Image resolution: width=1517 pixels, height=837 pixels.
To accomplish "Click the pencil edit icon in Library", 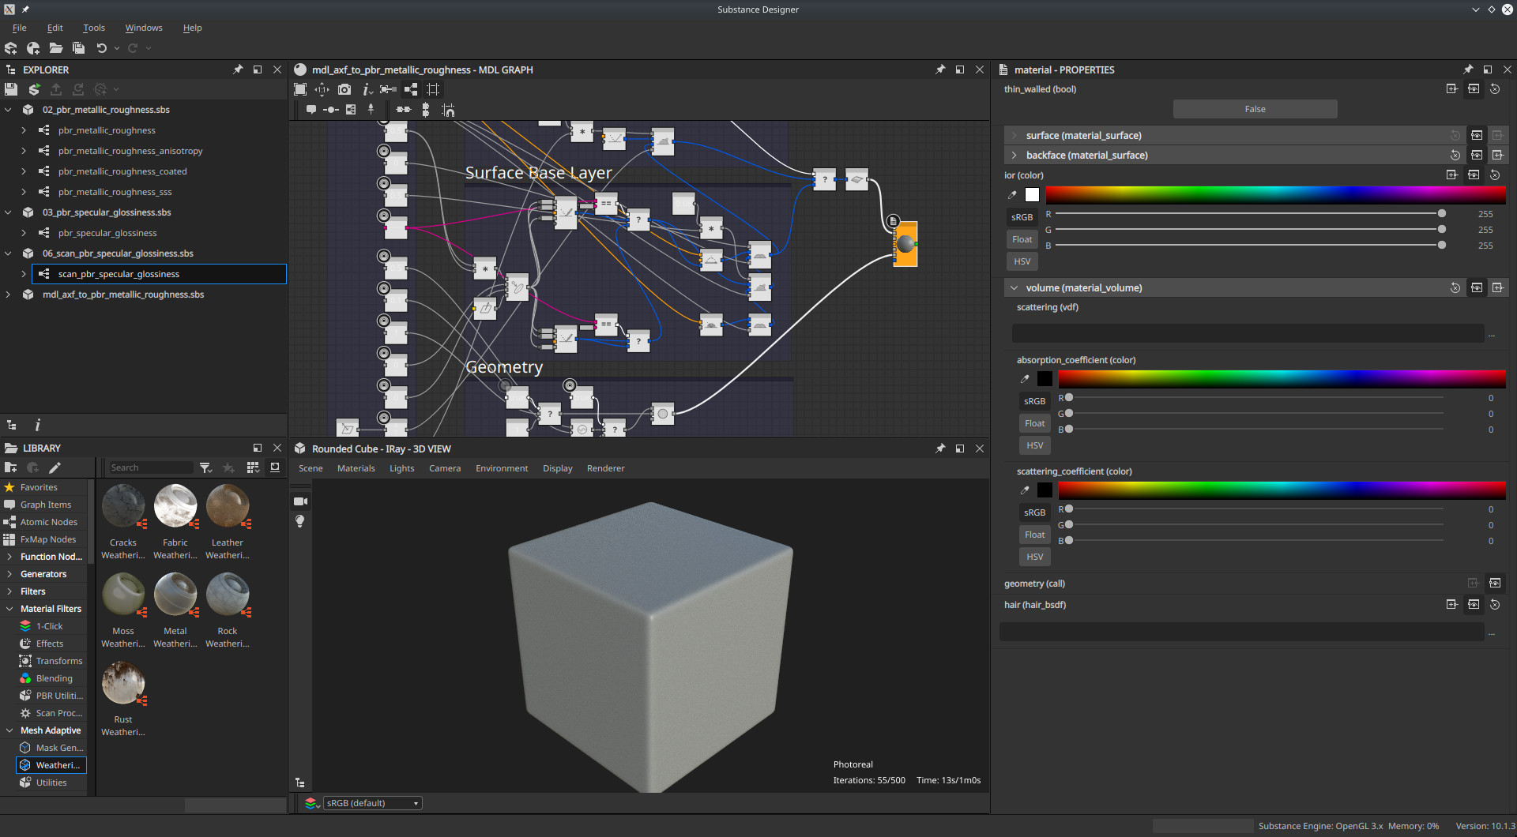I will (x=55, y=467).
